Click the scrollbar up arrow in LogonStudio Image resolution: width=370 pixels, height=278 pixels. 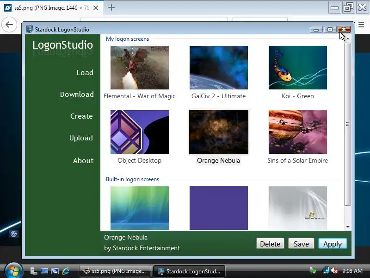point(348,38)
